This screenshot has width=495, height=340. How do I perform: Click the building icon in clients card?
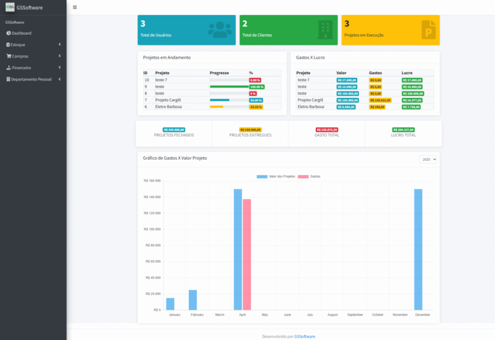pos(325,29)
